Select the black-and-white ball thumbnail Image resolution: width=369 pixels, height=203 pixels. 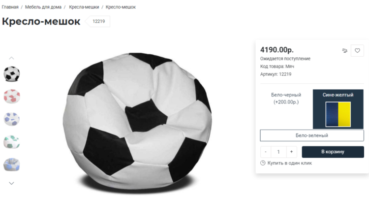coord(12,74)
